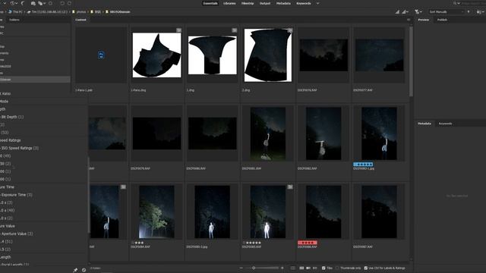This screenshot has height=273, width=486.
Task: Toggle ascending order arrow next to sort
Action: 469,12
